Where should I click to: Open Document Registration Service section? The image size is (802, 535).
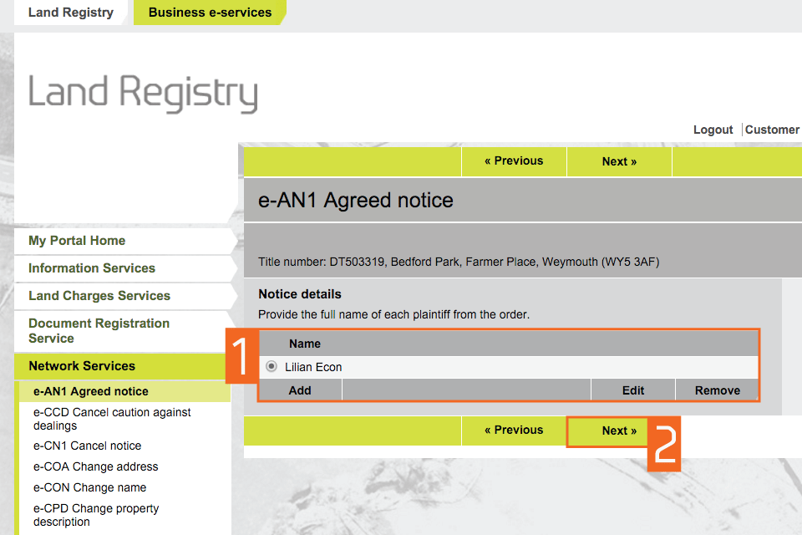[99, 331]
